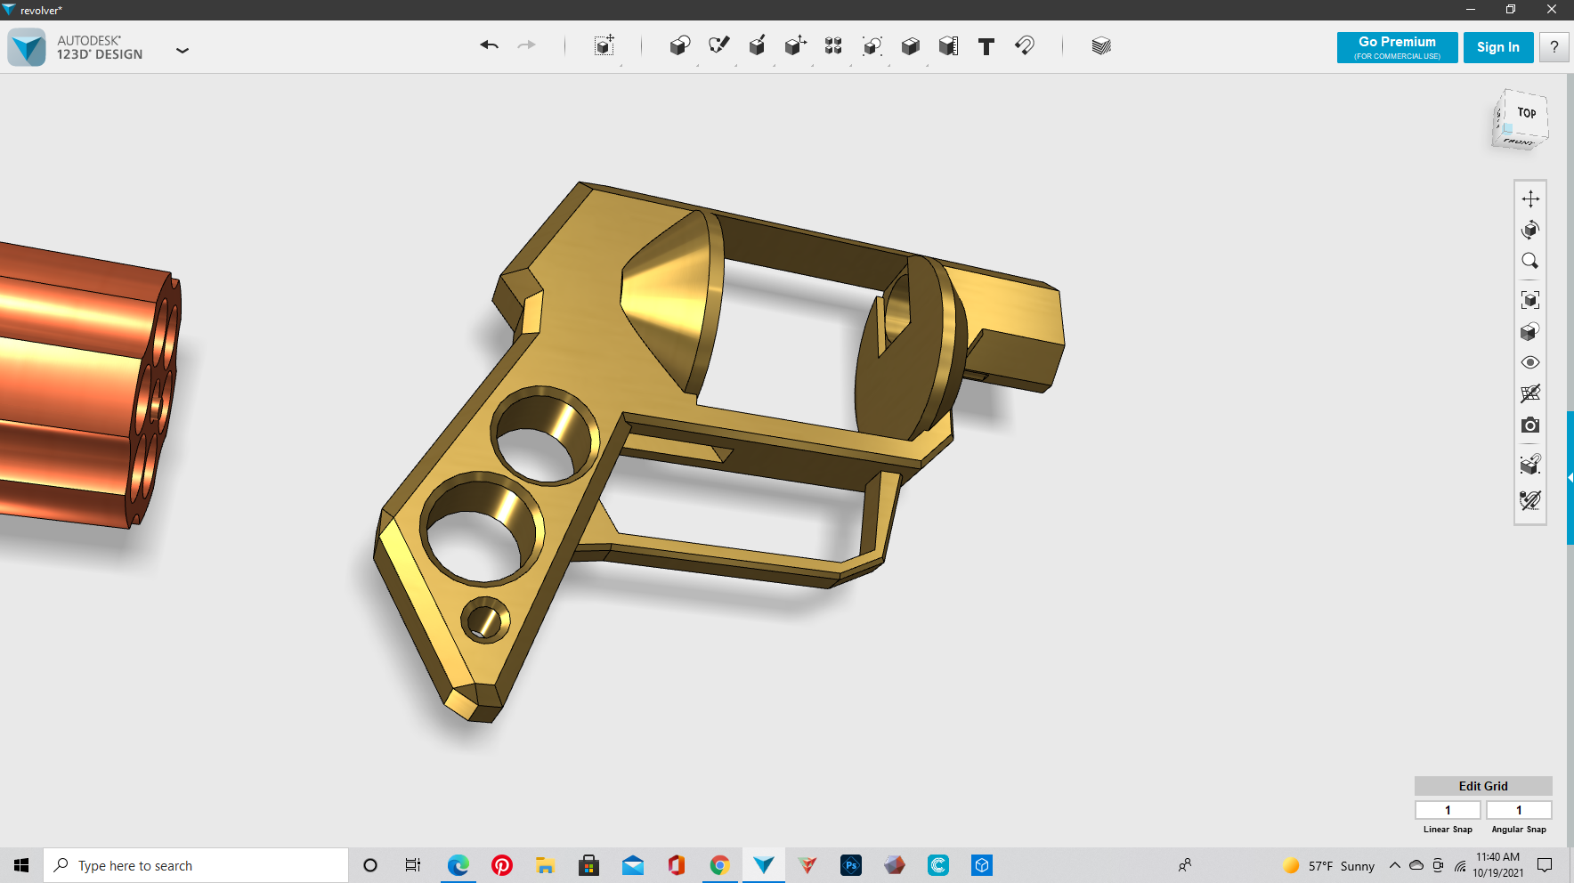The width and height of the screenshot is (1574, 883).
Task: Select the Snap magnet tool
Action: (1025, 45)
